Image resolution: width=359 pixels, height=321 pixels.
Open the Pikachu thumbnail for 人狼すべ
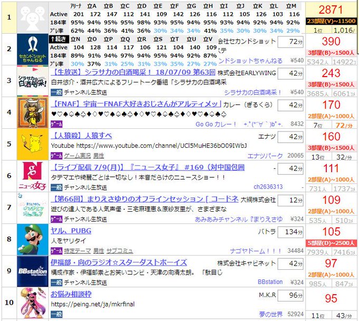click(x=33, y=145)
